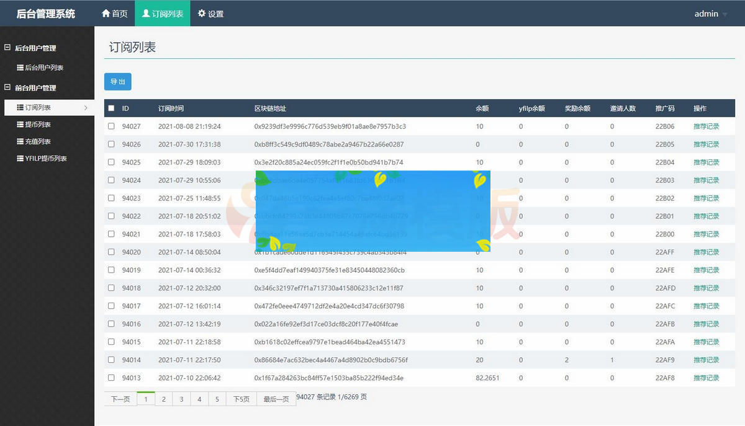Select checkbox for row ID 94013
This screenshot has width=745, height=426.
click(x=111, y=378)
